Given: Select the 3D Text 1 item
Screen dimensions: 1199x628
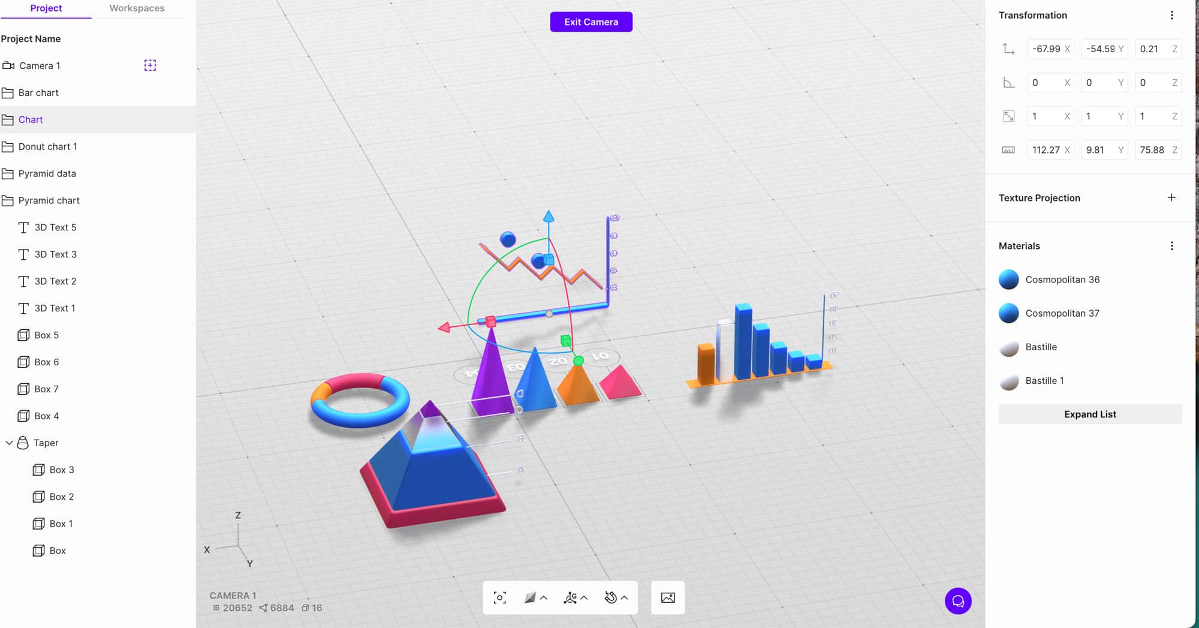Looking at the screenshot, I should (x=98, y=308).
